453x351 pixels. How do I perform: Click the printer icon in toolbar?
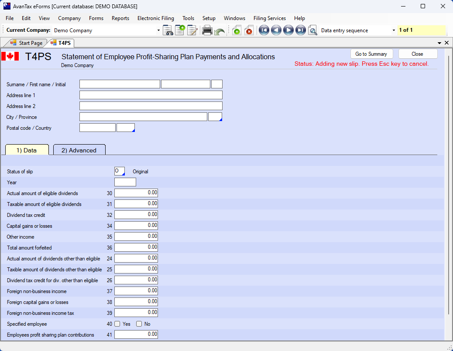207,30
